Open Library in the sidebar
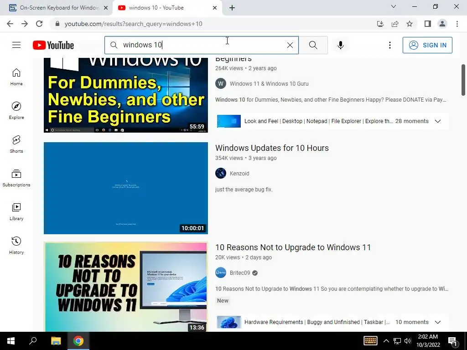The height and width of the screenshot is (350, 467). pyautogui.click(x=16, y=211)
